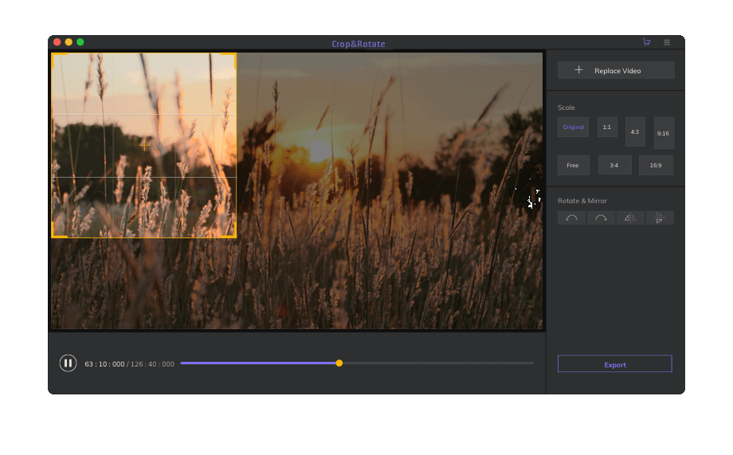Click the green macOS fullscreen button

pos(80,42)
